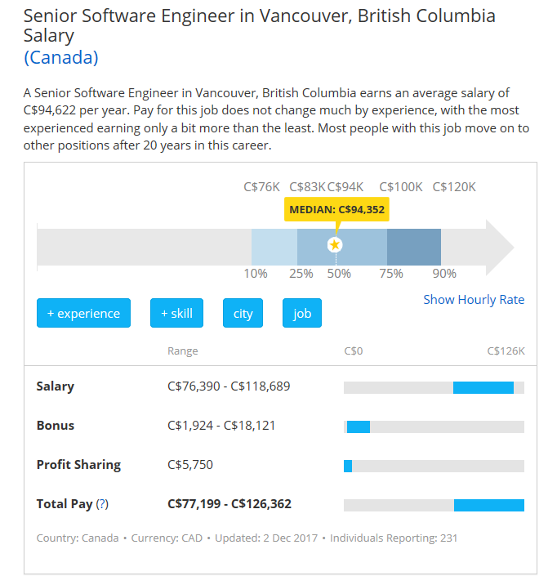Click the Total Pay question mark help
Screen dimensions: 548x585
tap(102, 504)
